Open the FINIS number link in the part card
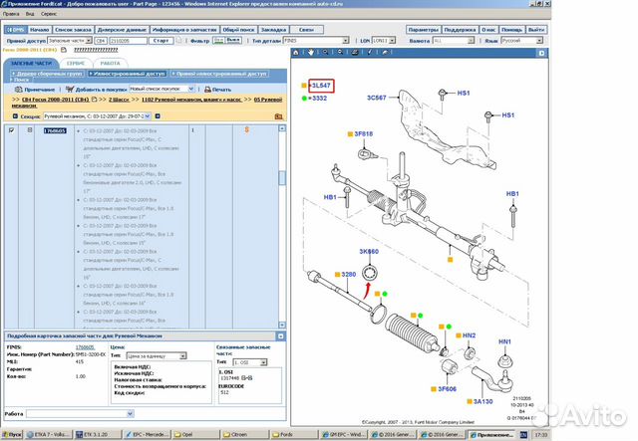The width and height of the screenshot is (638, 441). point(85,347)
